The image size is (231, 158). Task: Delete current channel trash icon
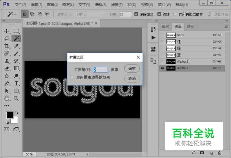[x=220, y=153]
